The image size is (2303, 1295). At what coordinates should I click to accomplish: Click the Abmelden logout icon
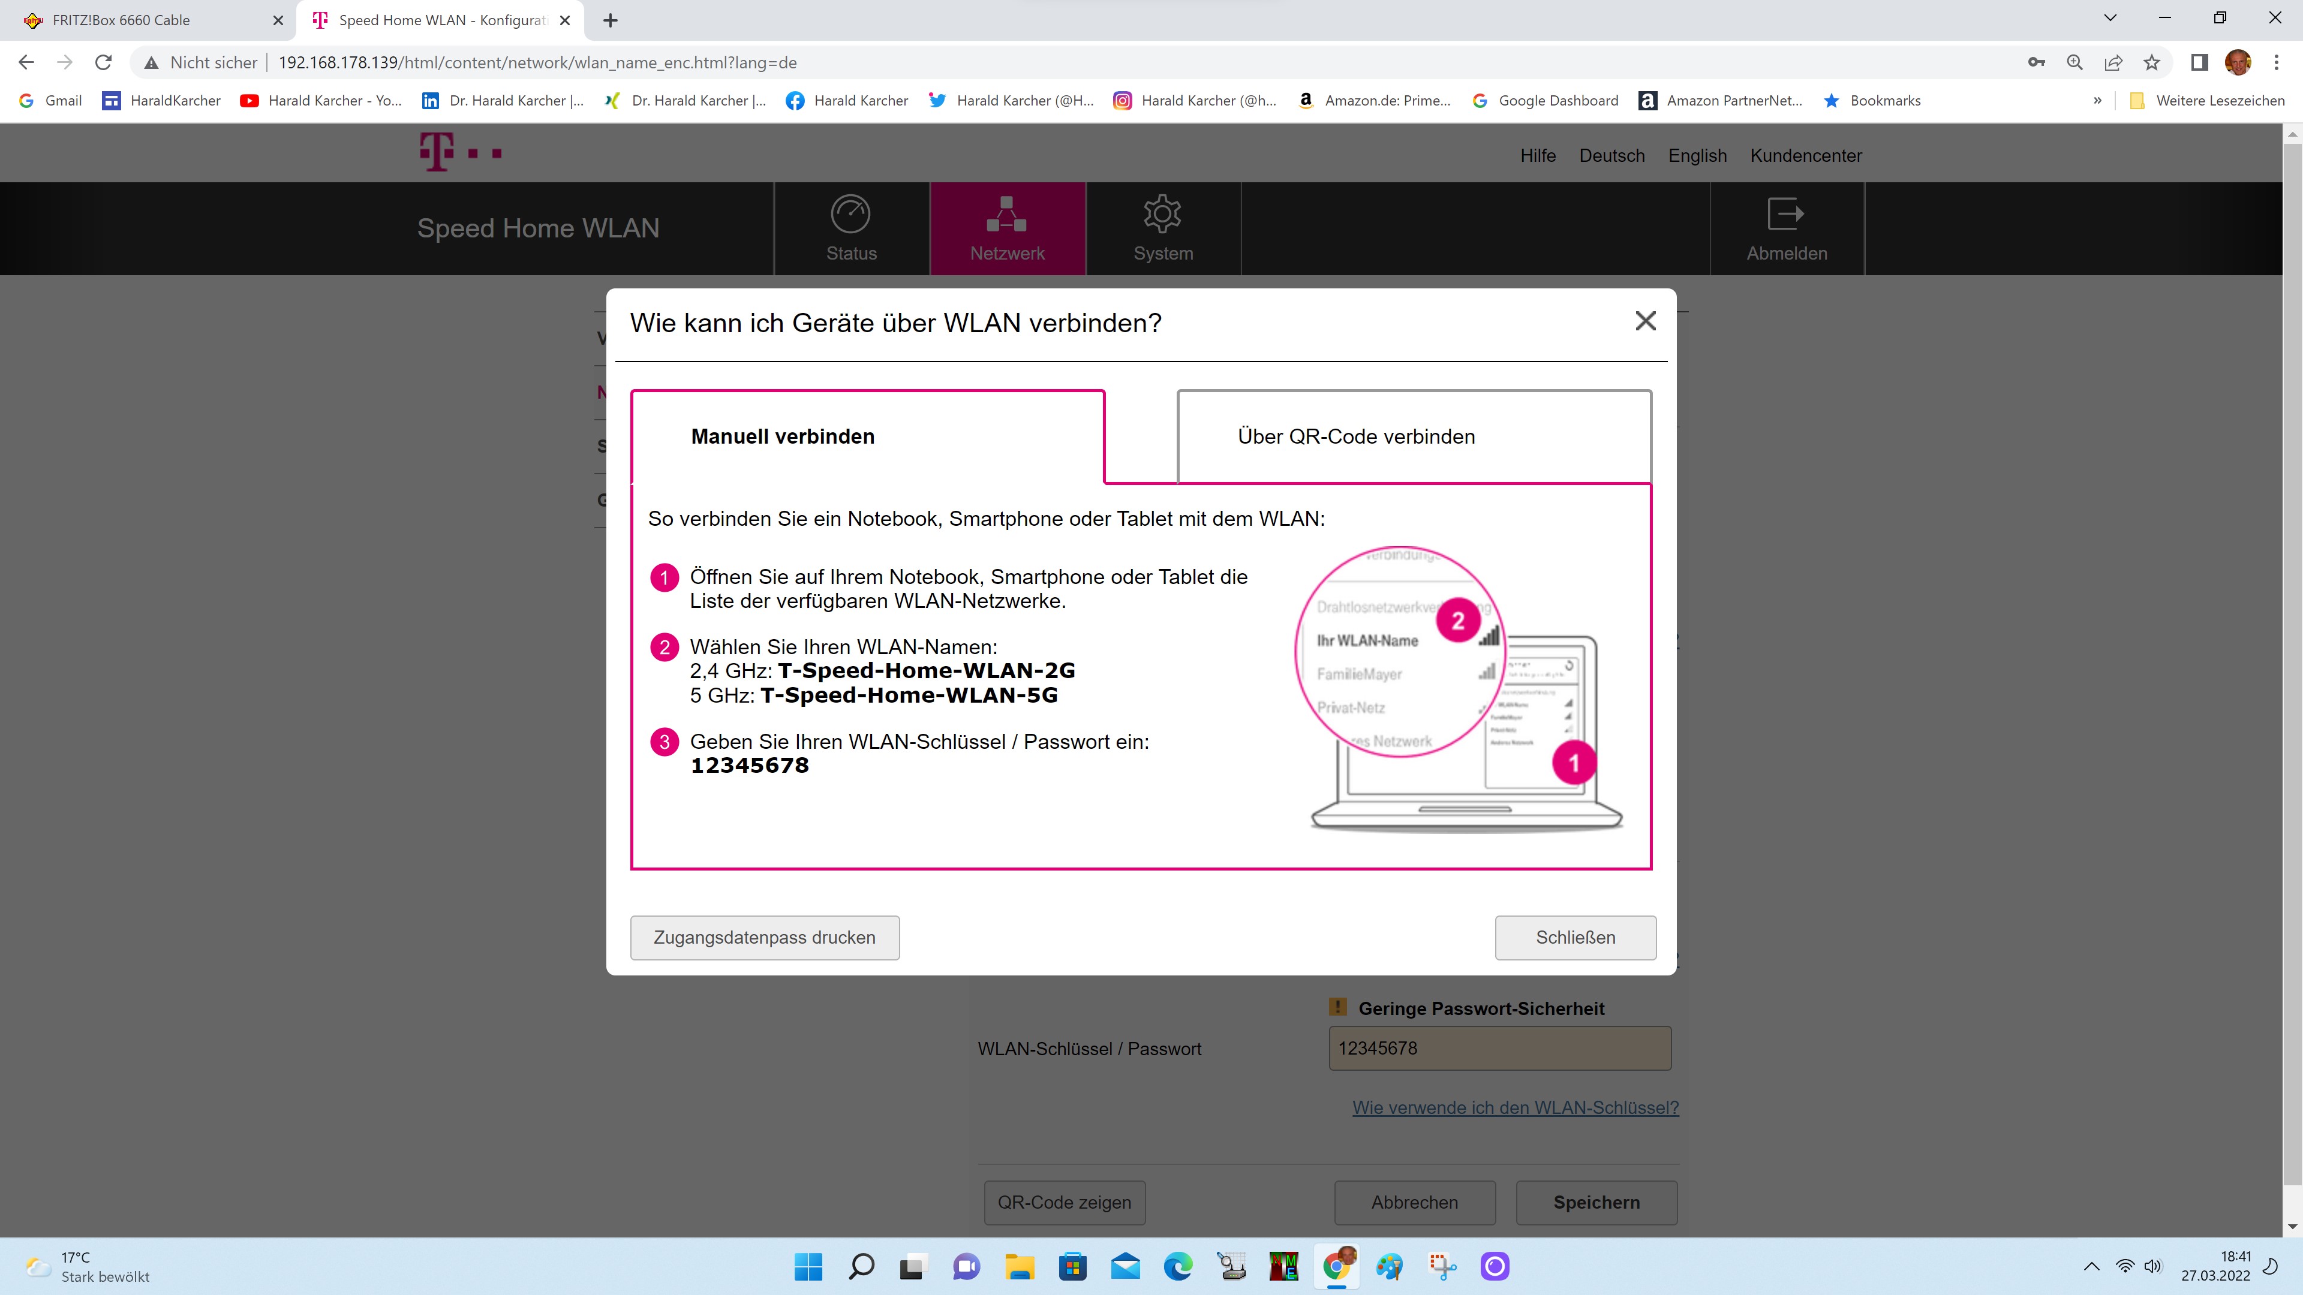tap(1785, 215)
